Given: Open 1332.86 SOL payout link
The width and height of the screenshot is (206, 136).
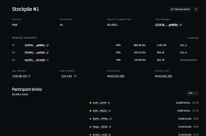Looking at the screenshot, I should 20,76.
